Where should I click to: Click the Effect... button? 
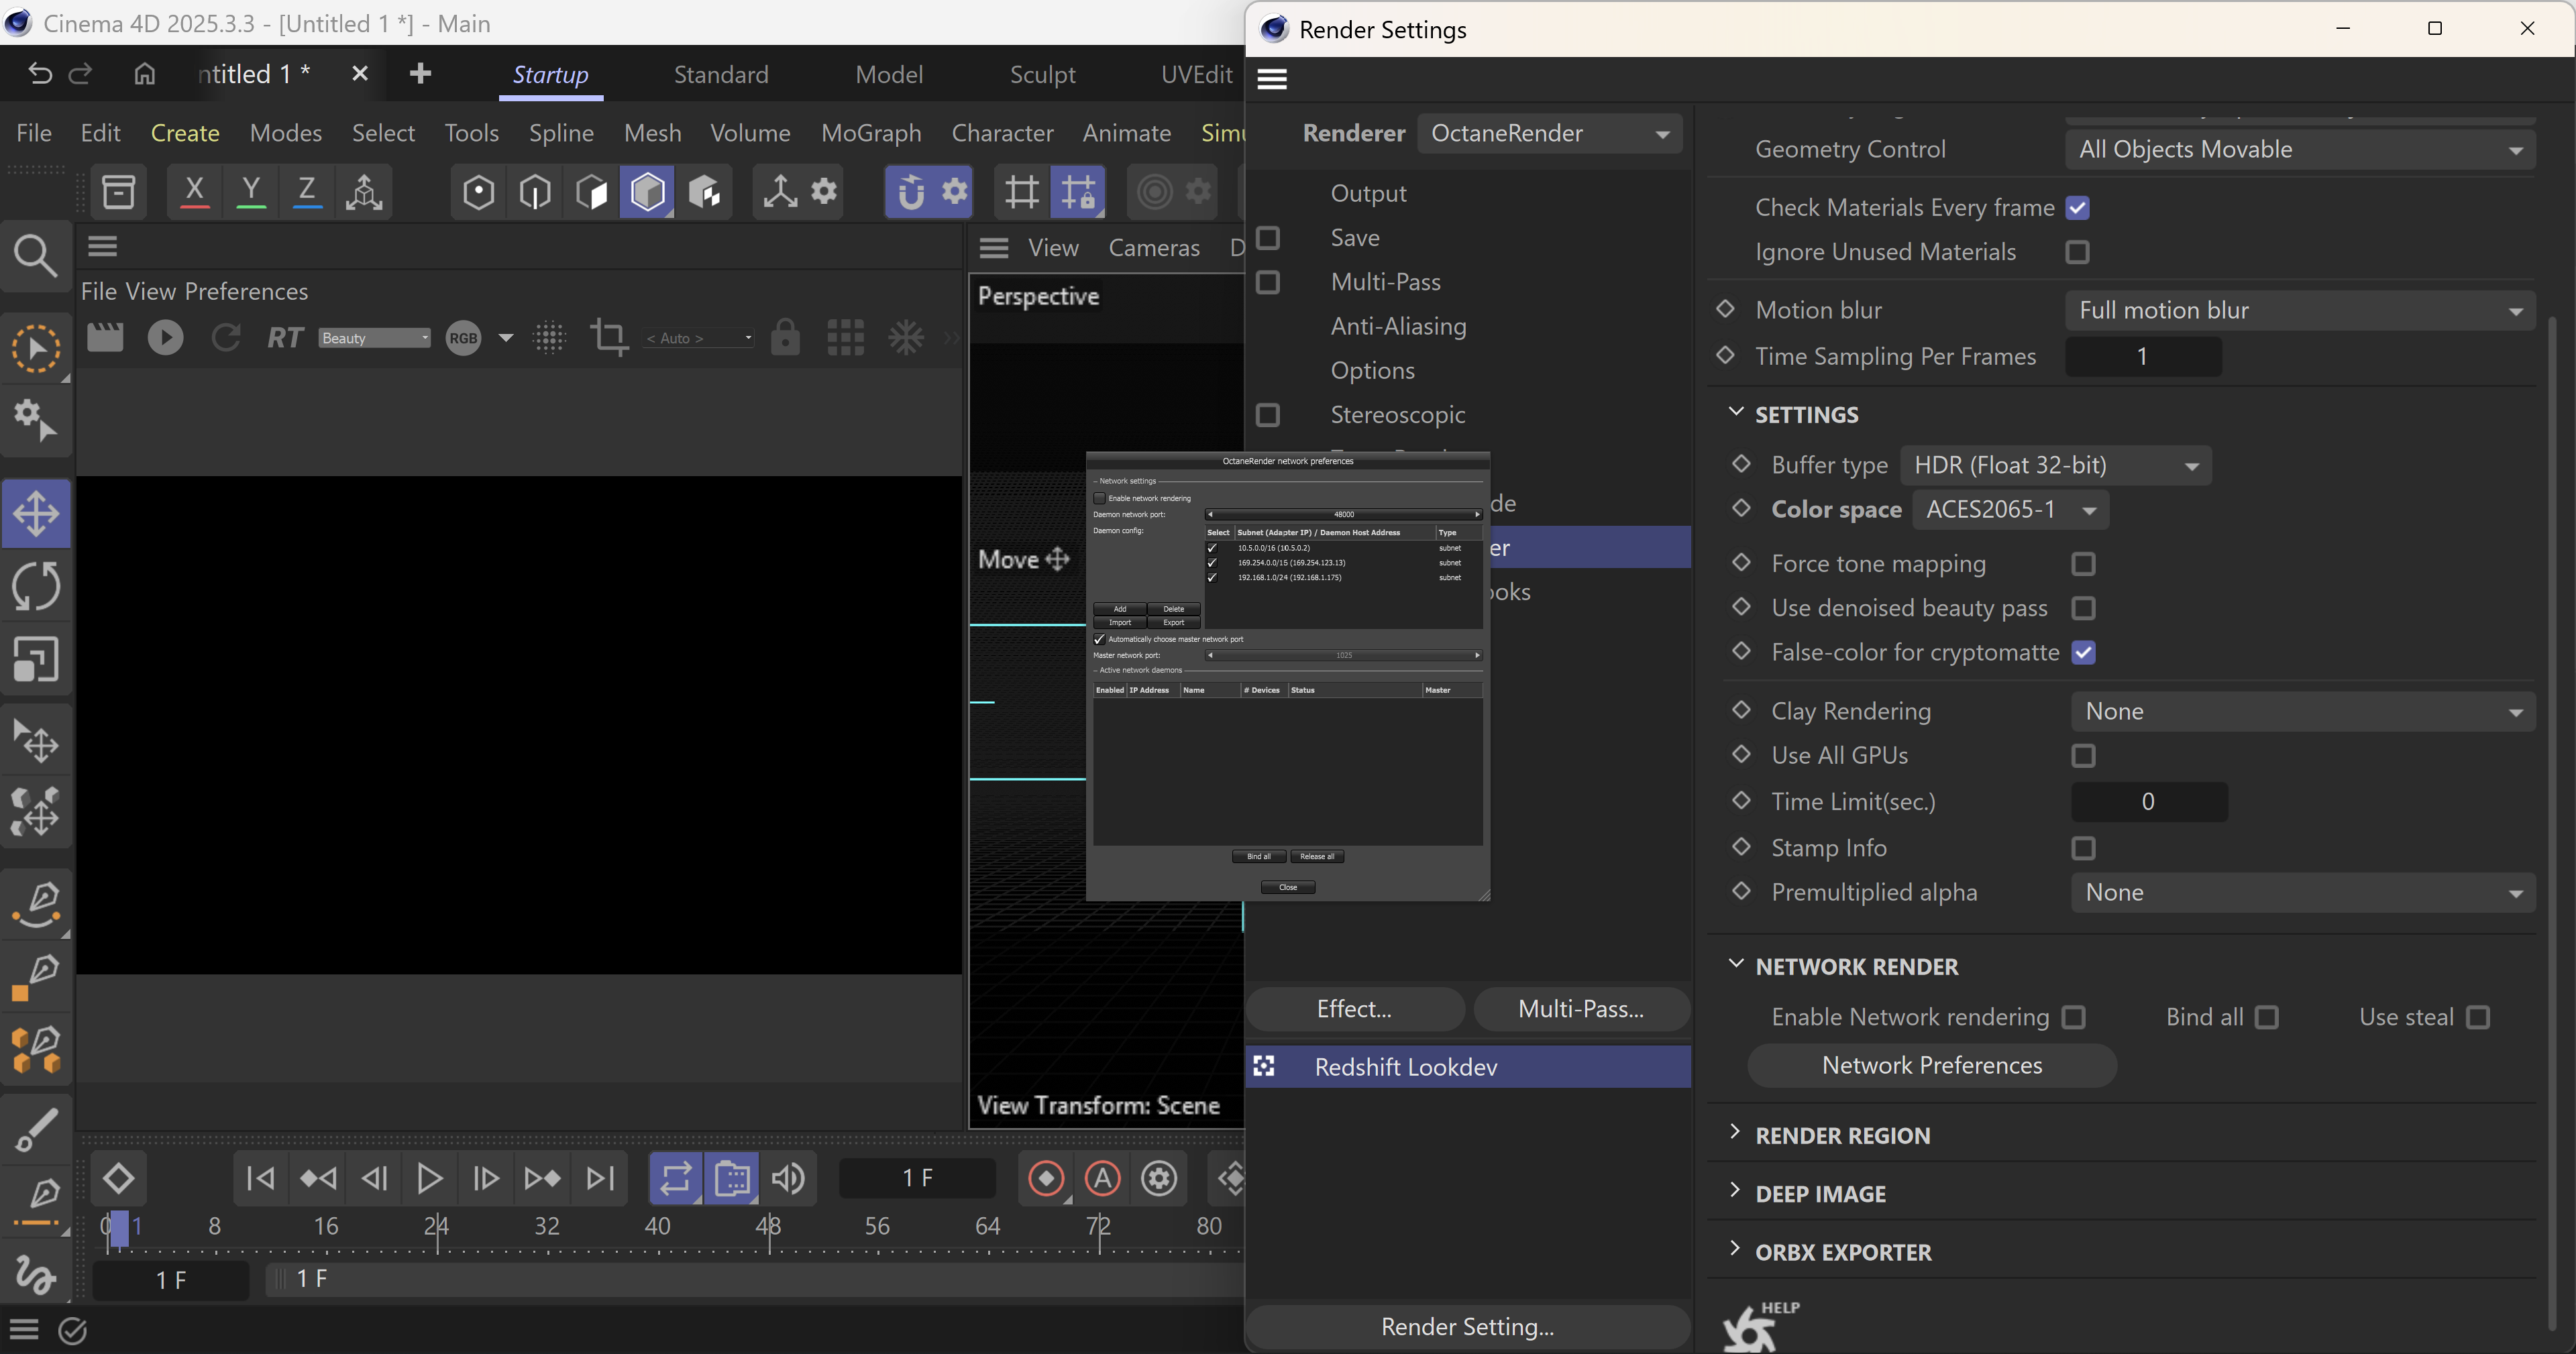pos(1354,1009)
